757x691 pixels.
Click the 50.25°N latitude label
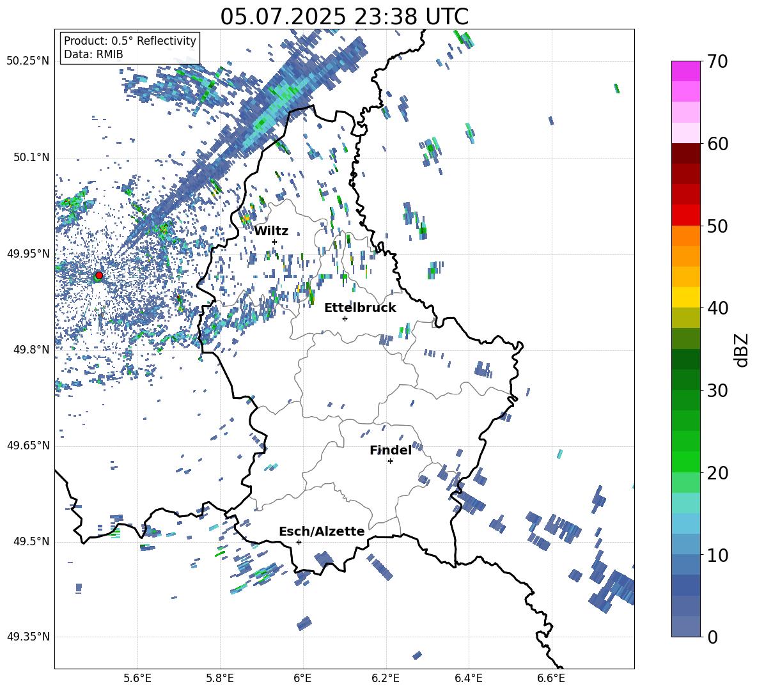(x=28, y=61)
